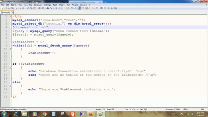Click the Redo toolbar icon
Screen dimensions: 208x117
click(43, 8)
